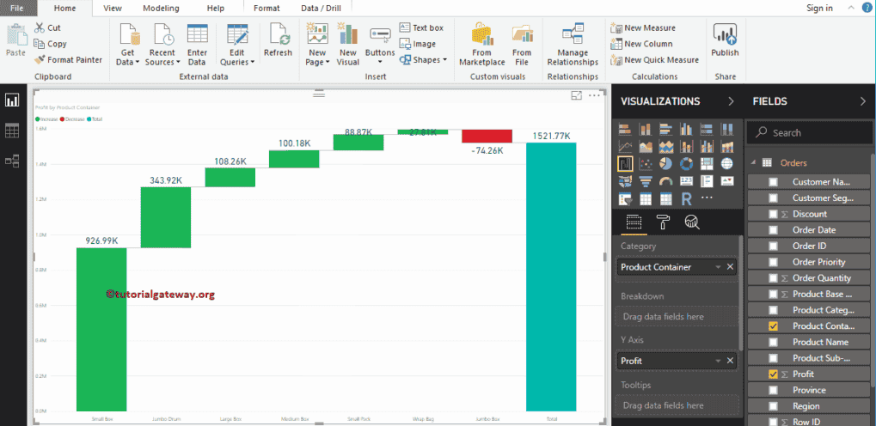This screenshot has width=876, height=426.
Task: Remove Product Container from Category well
Action: [730, 267]
